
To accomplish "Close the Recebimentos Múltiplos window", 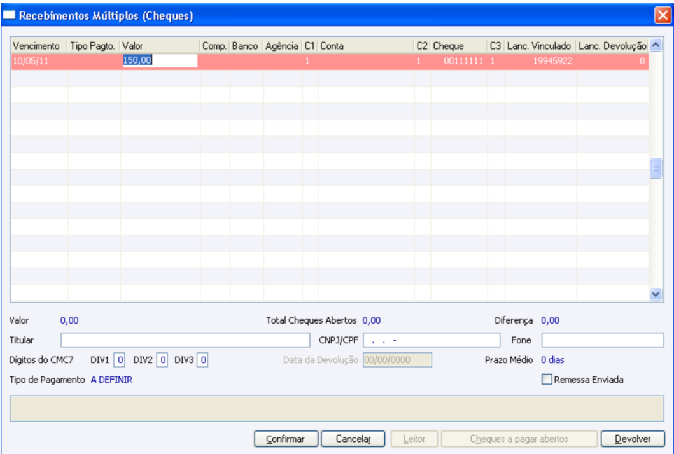I will click(663, 15).
